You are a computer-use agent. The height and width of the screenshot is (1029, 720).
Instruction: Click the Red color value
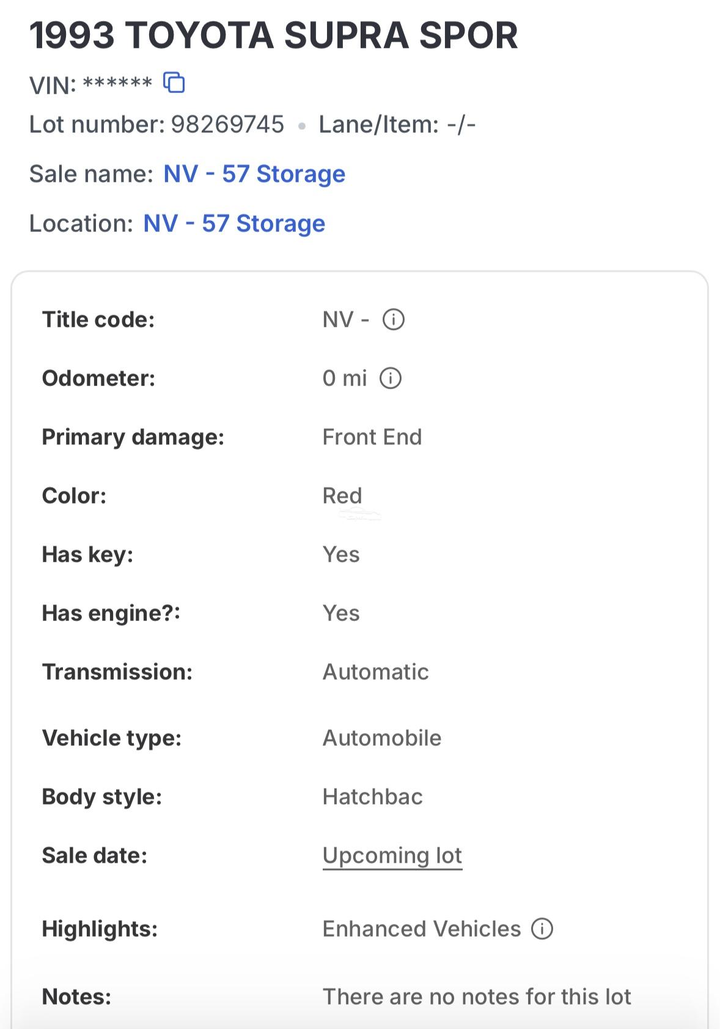point(342,496)
